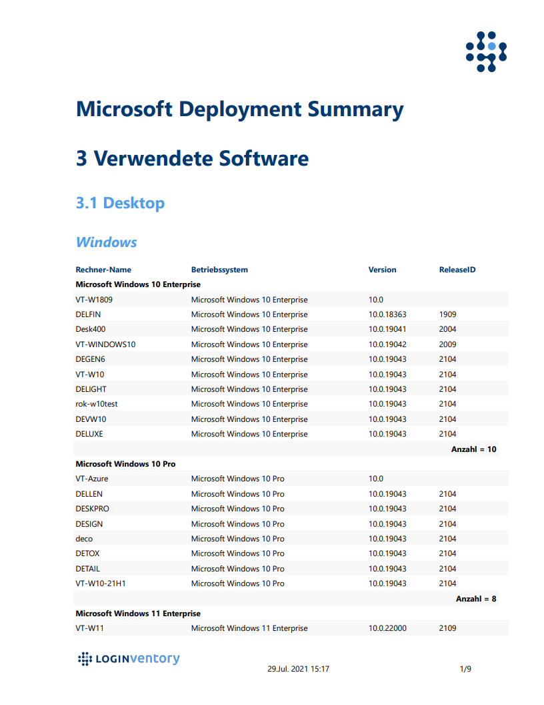Click the computer name 'rok-w10test'
Viewport: 544px width, 705px height.
point(97,404)
